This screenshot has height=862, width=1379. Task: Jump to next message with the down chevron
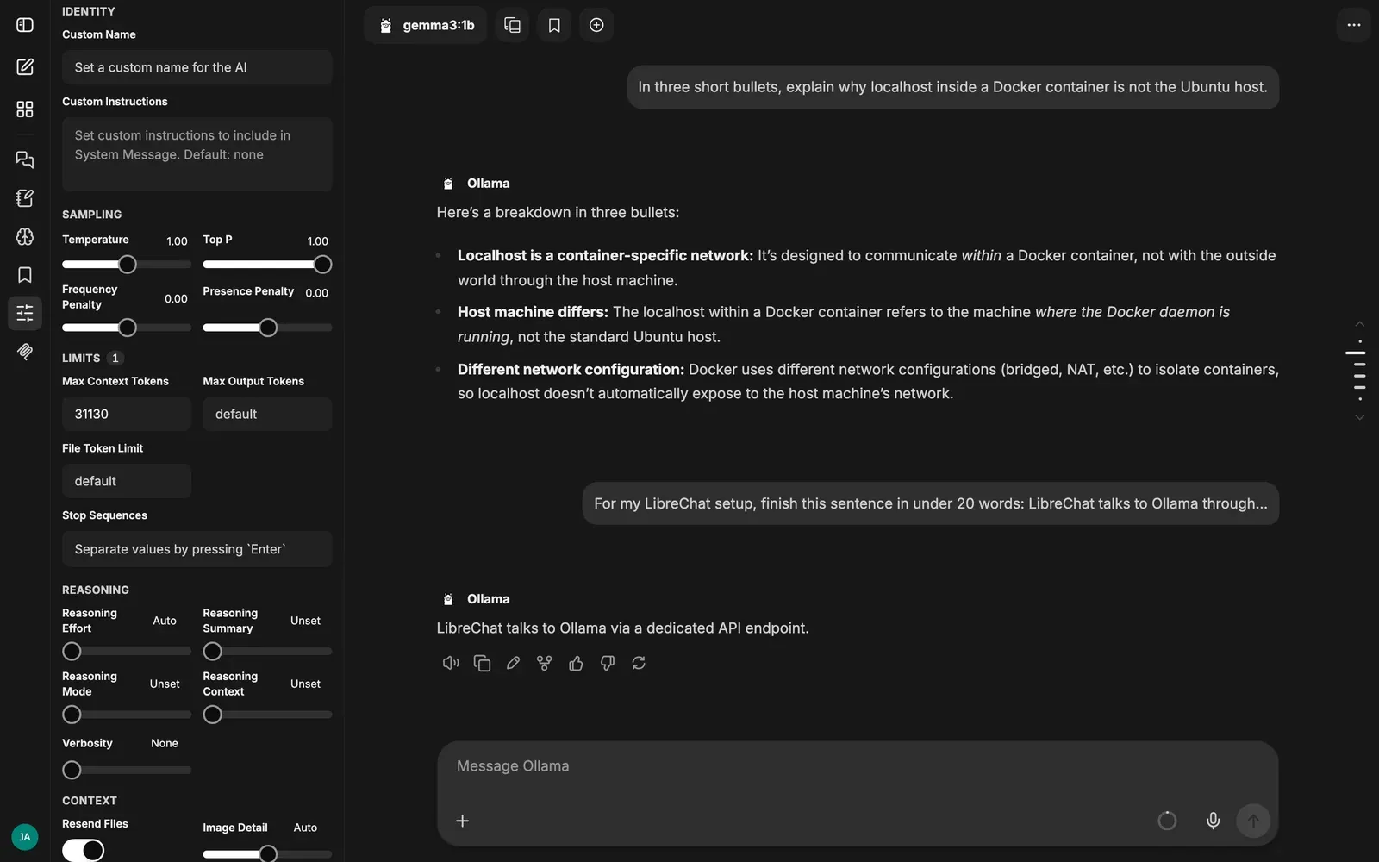click(1359, 417)
